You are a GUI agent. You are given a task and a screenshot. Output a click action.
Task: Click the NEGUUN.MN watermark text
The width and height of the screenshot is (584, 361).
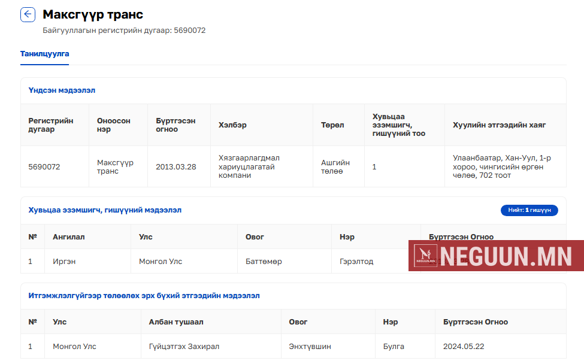point(509,256)
